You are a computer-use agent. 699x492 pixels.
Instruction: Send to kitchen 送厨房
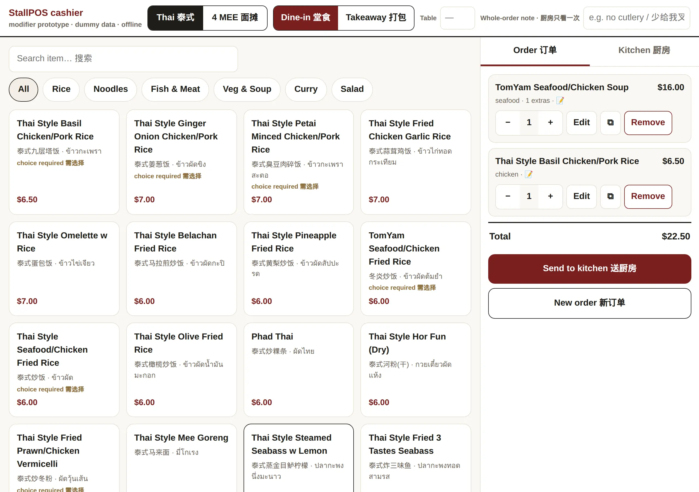click(x=590, y=269)
